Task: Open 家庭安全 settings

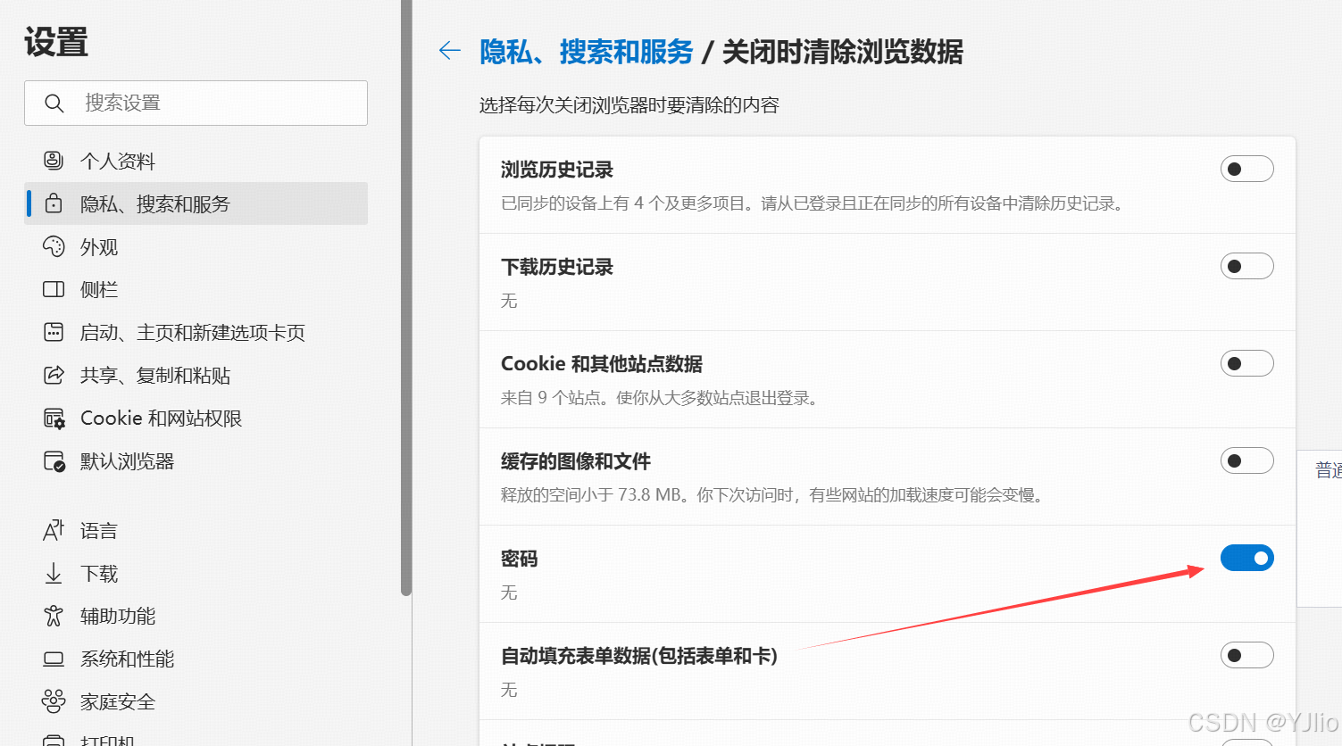Action: click(196, 701)
